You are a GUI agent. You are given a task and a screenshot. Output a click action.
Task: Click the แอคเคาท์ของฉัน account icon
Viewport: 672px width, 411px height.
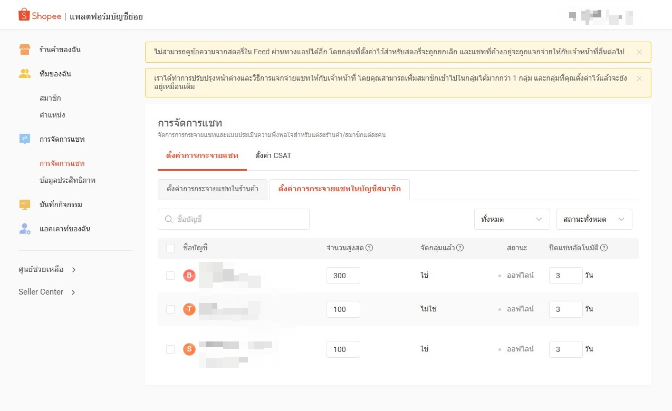coord(25,229)
